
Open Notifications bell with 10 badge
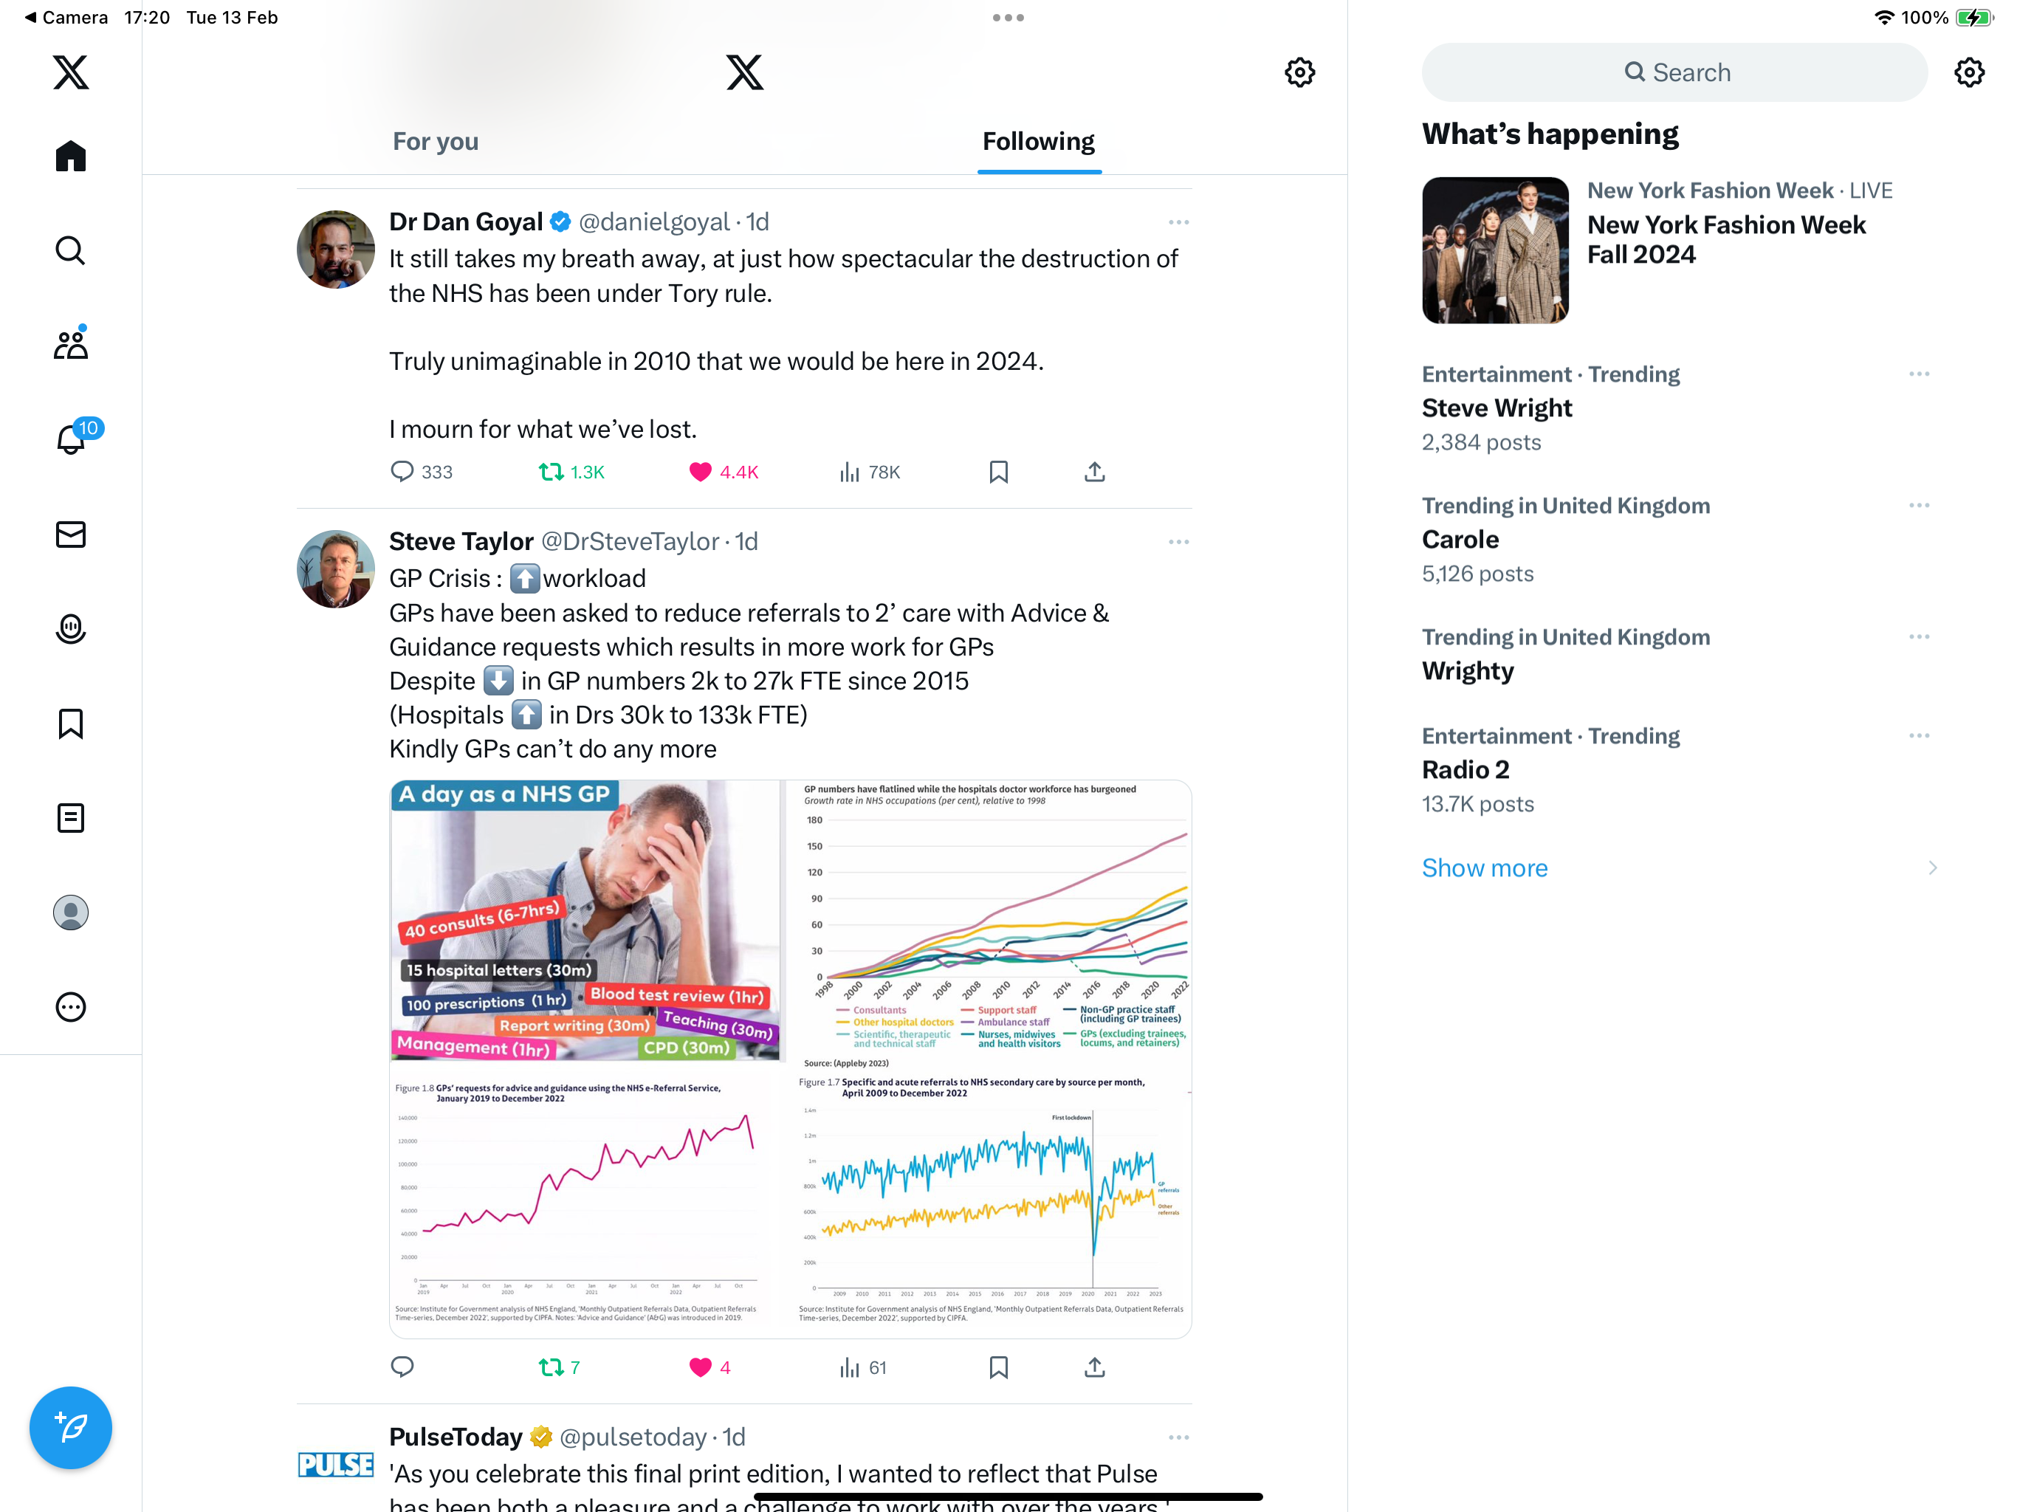[72, 439]
